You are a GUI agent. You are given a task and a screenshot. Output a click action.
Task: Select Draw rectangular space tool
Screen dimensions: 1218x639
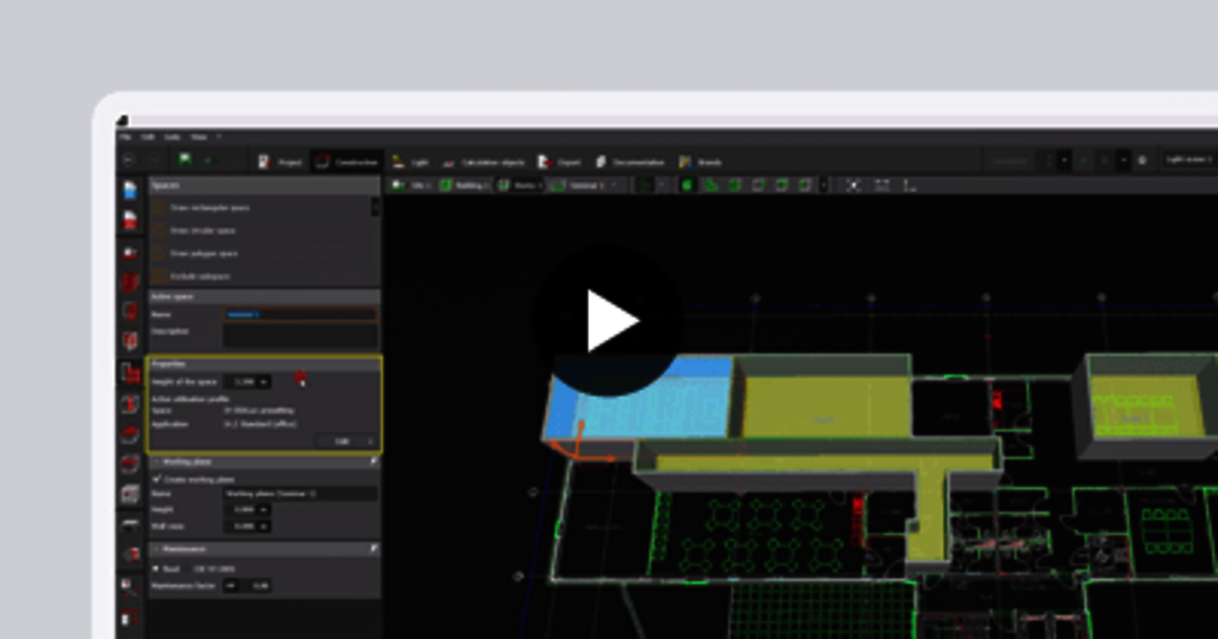point(209,207)
